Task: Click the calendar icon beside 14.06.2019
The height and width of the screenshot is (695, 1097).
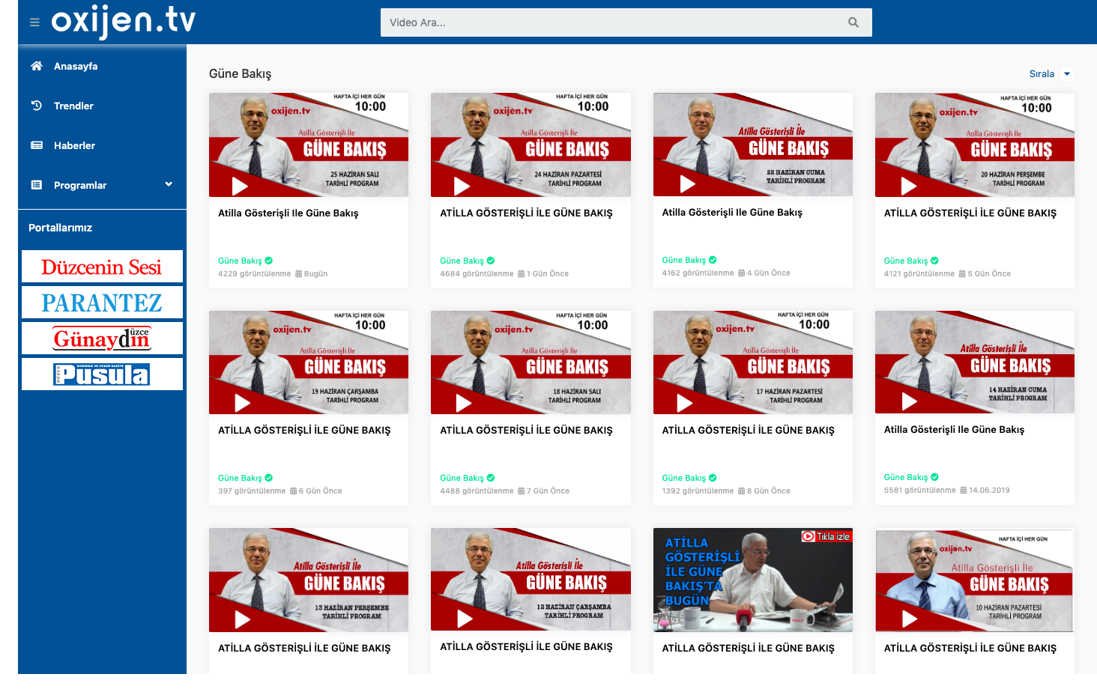Action: [963, 491]
